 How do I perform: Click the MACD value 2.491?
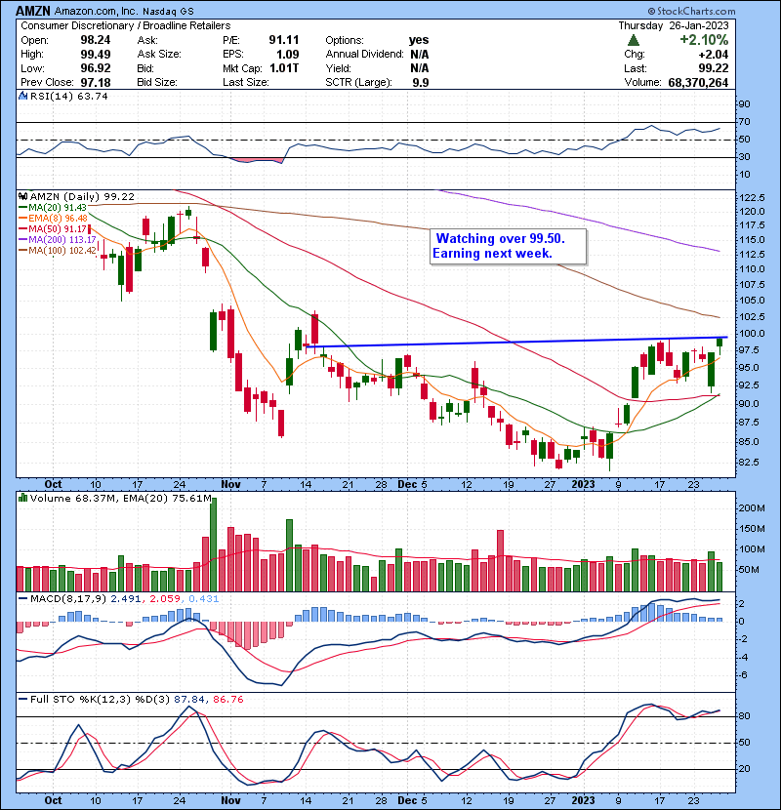pos(126,599)
